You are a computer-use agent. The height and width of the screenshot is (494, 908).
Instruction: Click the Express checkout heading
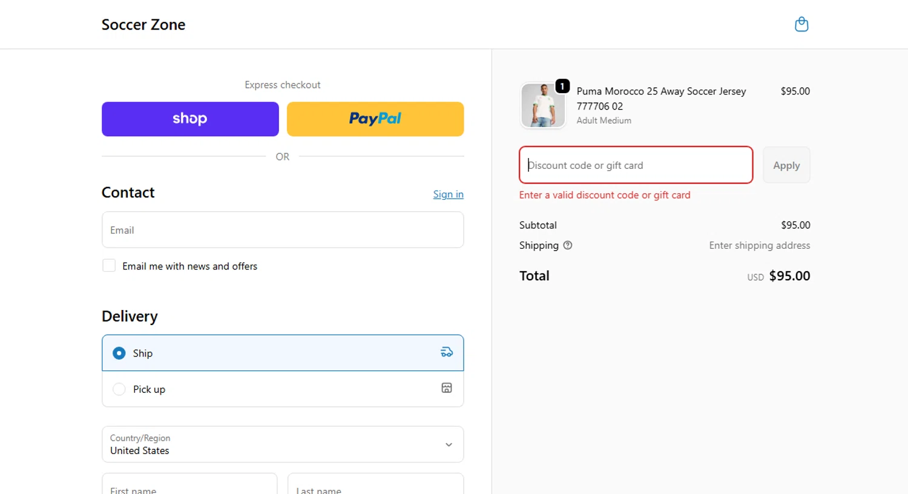click(283, 85)
